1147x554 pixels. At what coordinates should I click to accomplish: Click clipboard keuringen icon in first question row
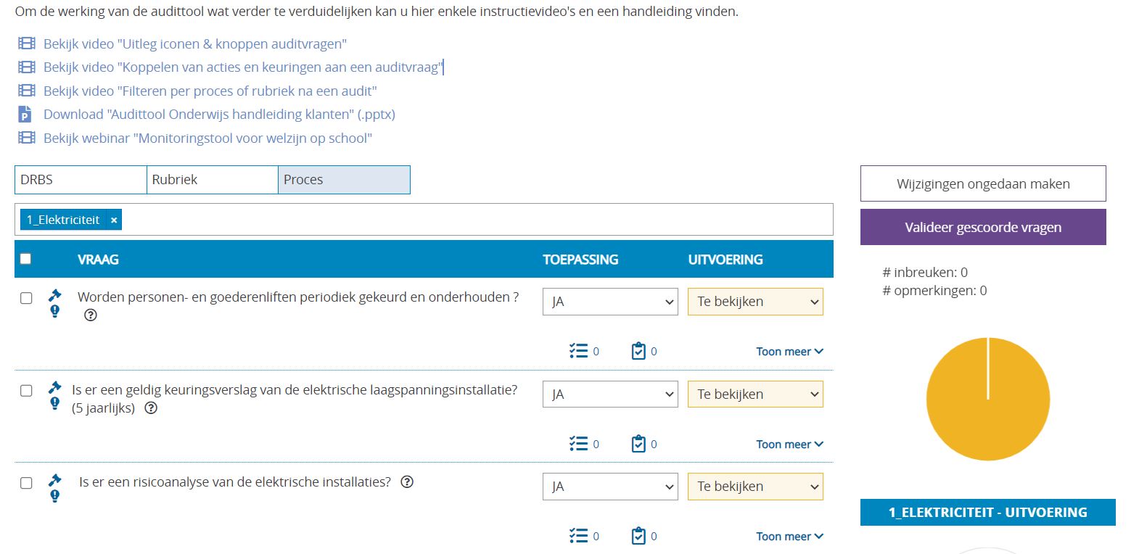coord(638,351)
